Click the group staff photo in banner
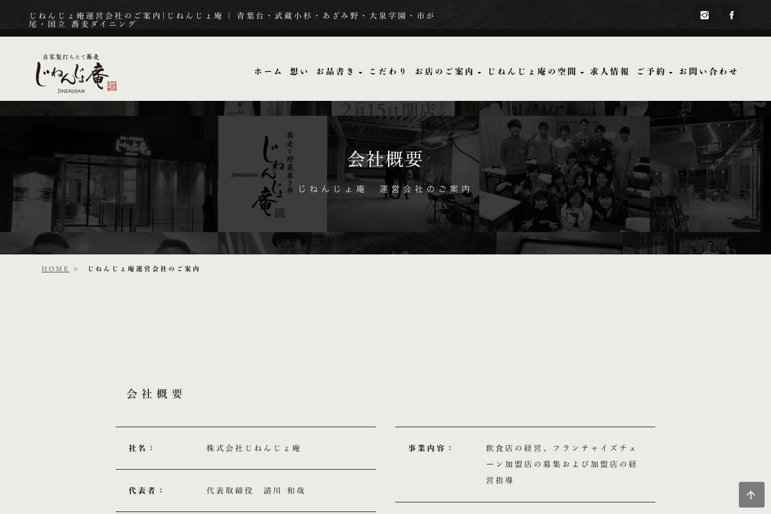Image resolution: width=771 pixels, height=514 pixels. 564,173
